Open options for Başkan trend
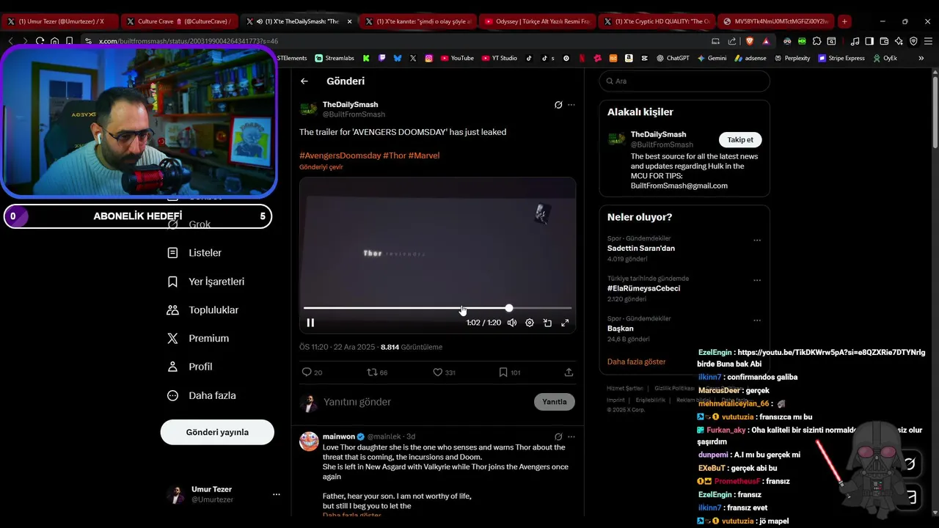Screen dimensions: 939x528 point(757,320)
